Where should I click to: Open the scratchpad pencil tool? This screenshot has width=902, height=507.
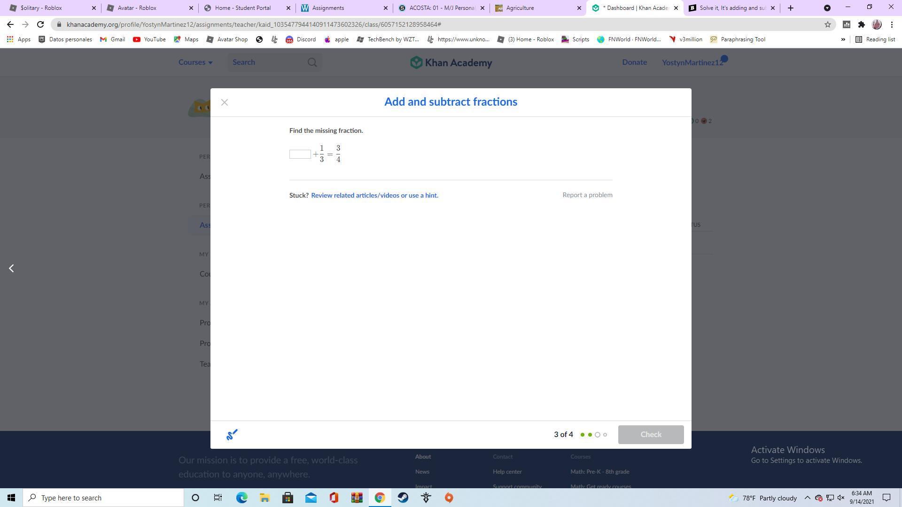click(232, 435)
